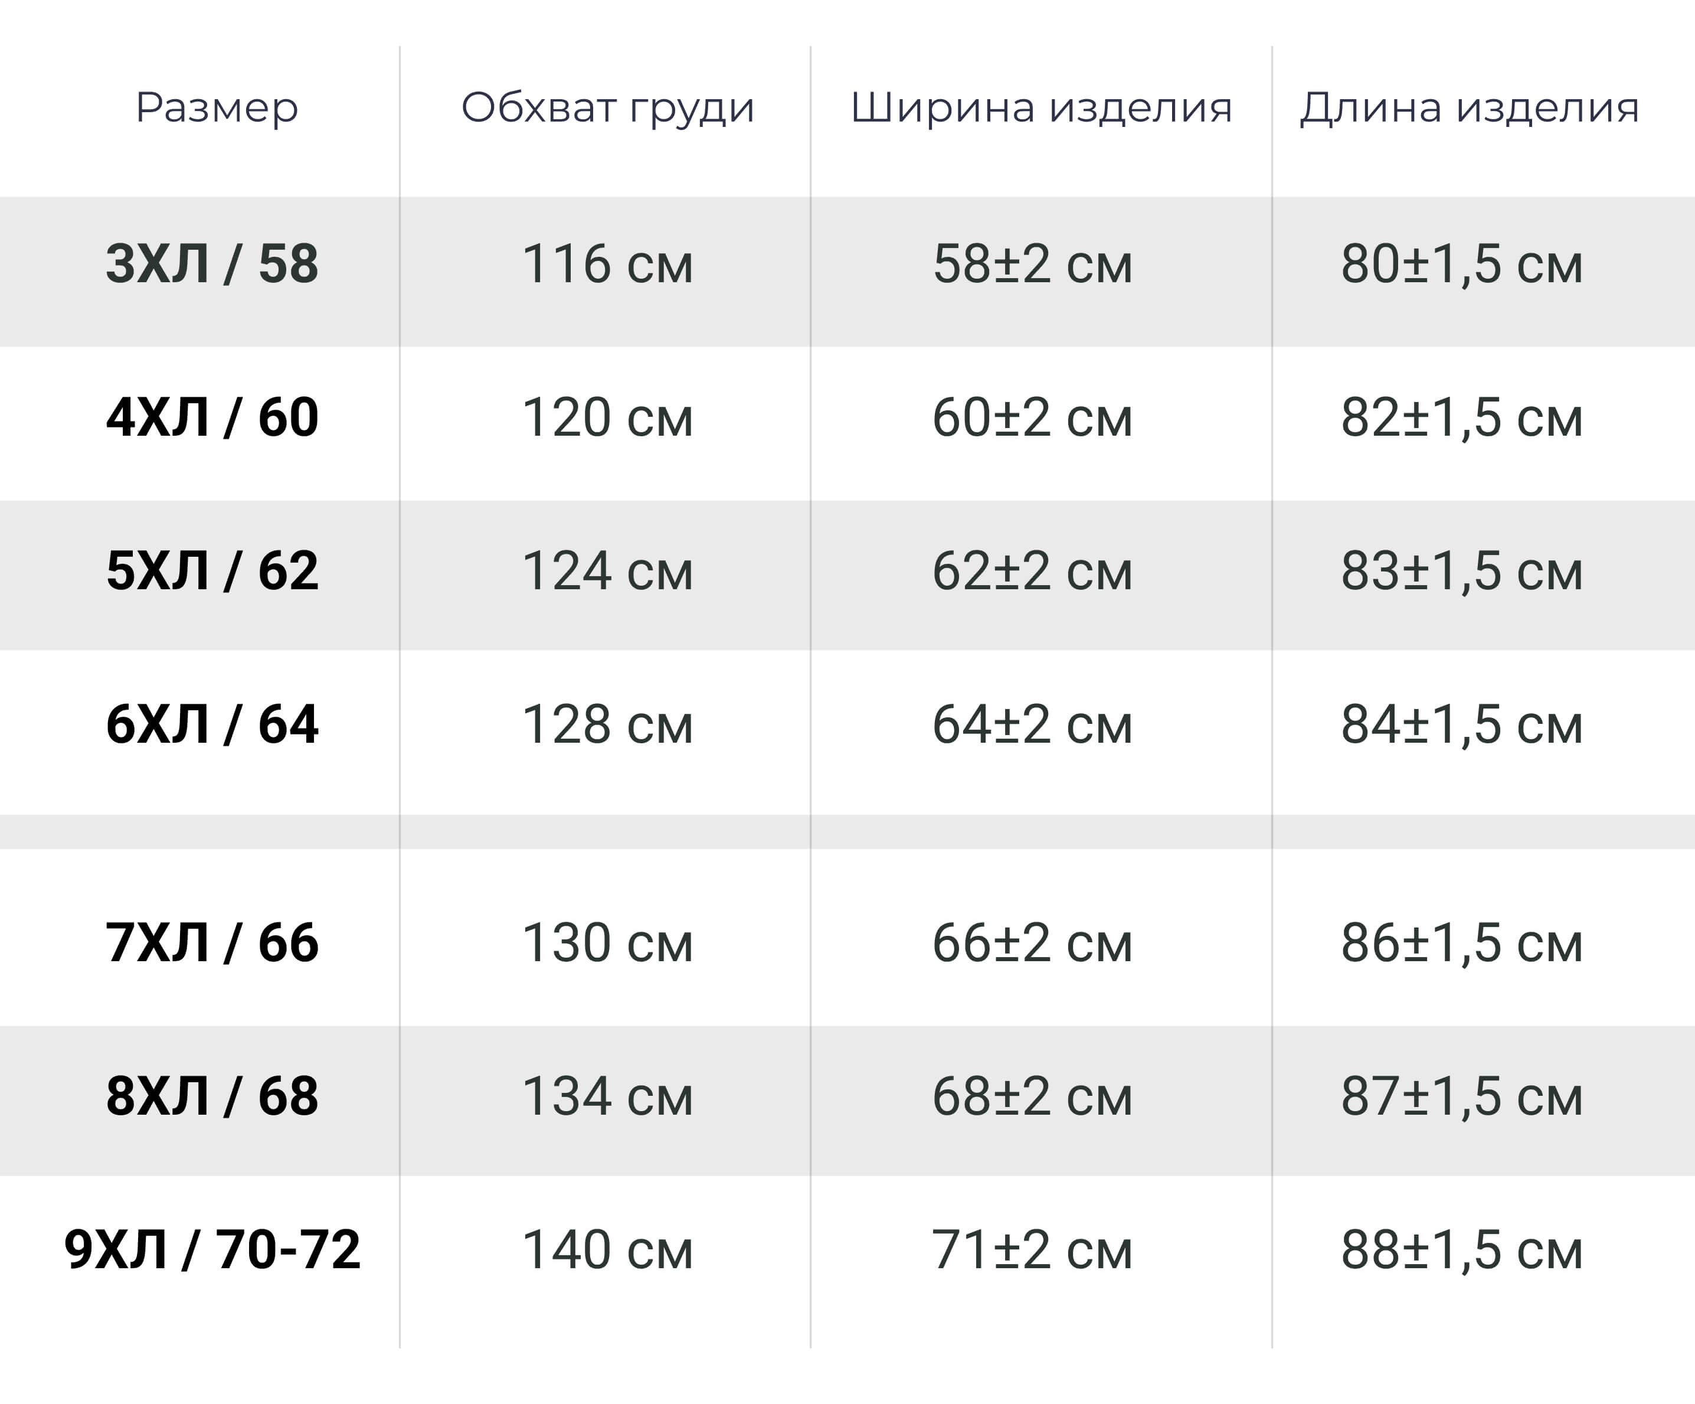
Task: Select the 3ХЛ / 58 size label
Action: pyautogui.click(x=212, y=264)
